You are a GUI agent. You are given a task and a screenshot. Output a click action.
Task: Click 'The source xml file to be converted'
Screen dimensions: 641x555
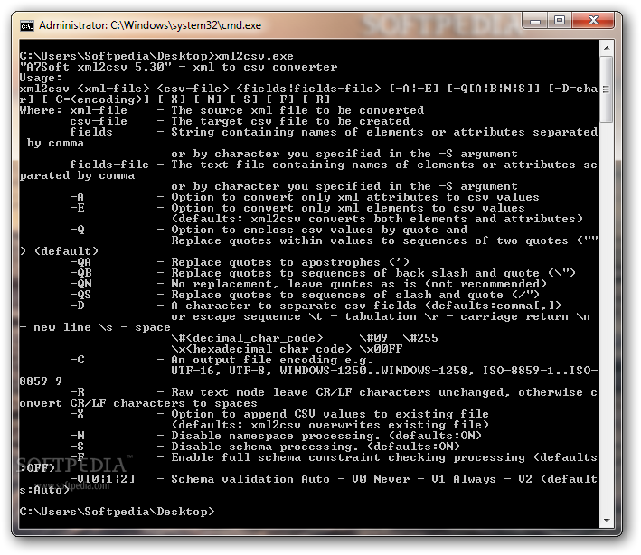297,110
